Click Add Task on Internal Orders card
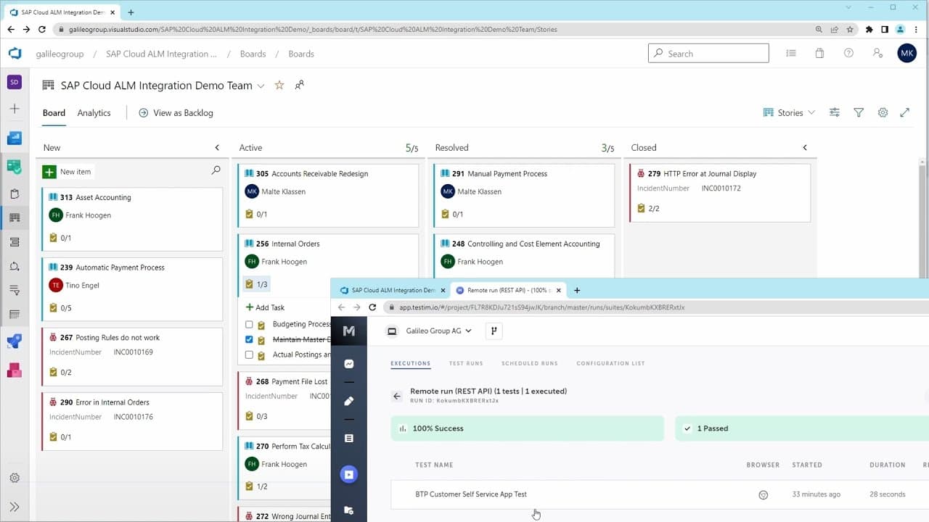 click(x=265, y=307)
